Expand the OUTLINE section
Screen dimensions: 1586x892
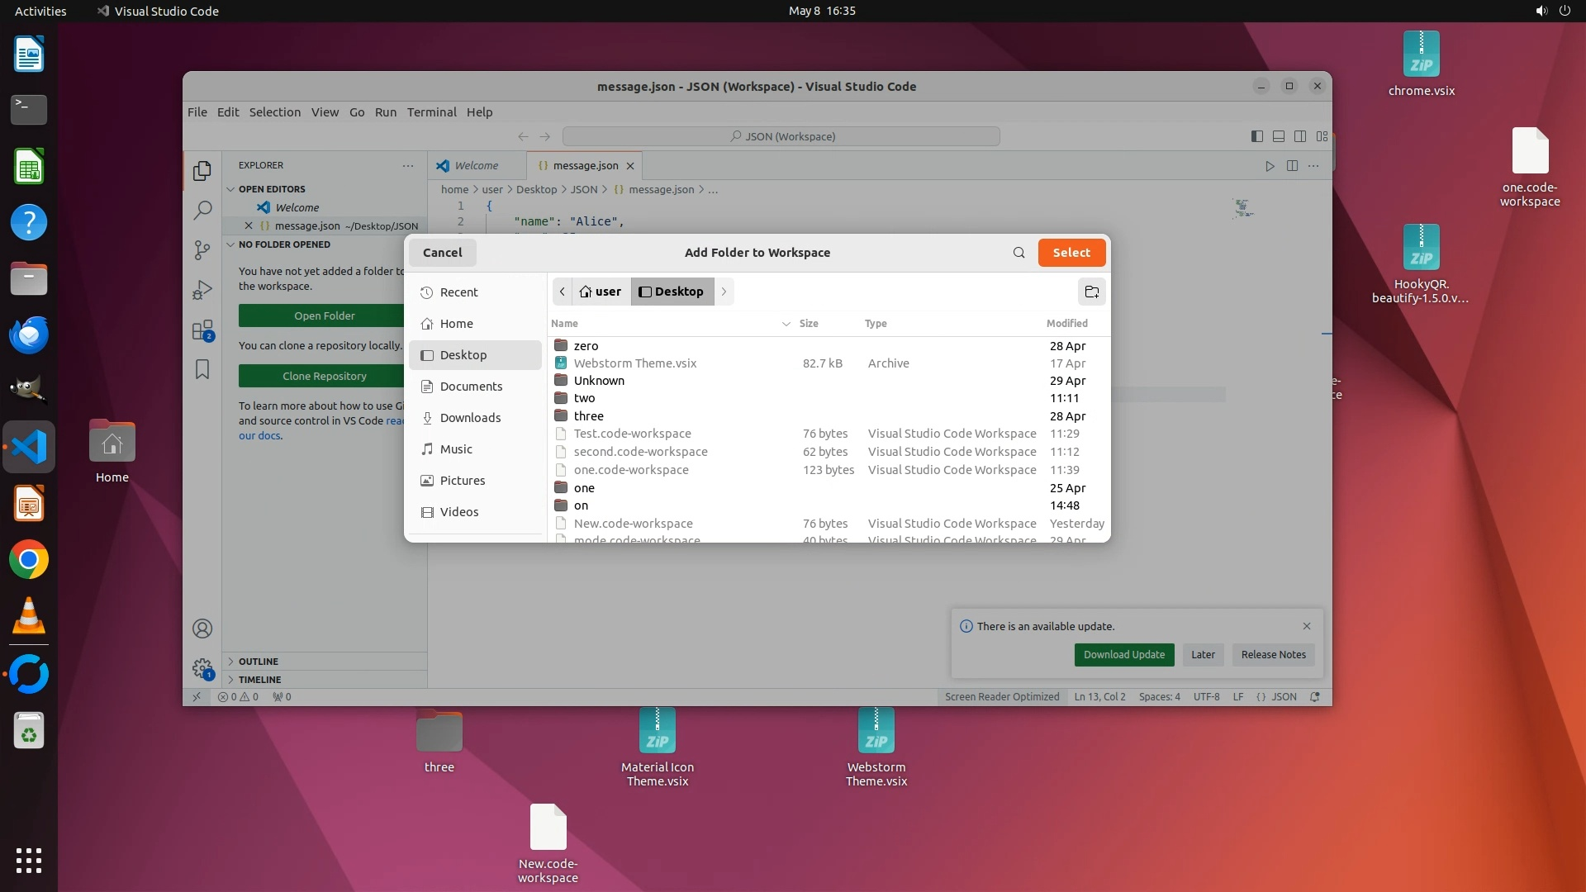click(258, 662)
